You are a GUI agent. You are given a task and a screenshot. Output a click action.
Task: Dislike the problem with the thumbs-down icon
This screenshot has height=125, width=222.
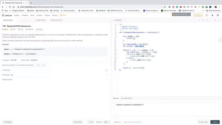19,29
